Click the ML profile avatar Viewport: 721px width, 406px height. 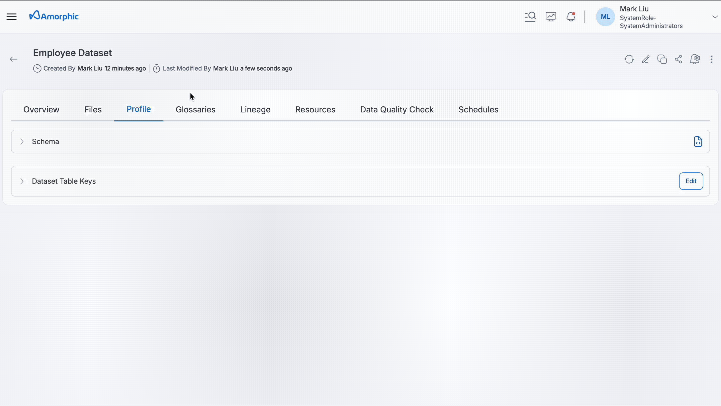[605, 17]
